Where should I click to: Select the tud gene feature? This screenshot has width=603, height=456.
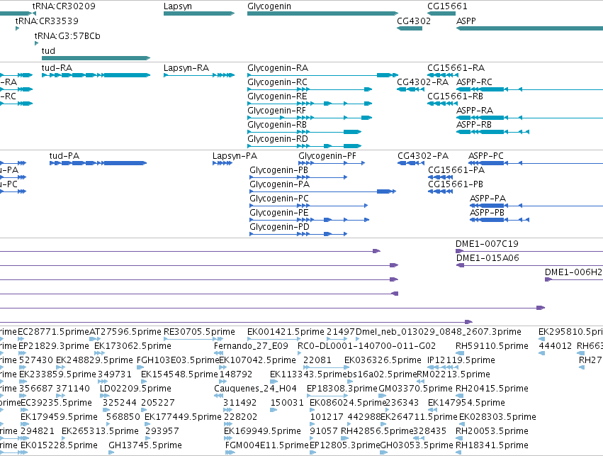(96, 58)
